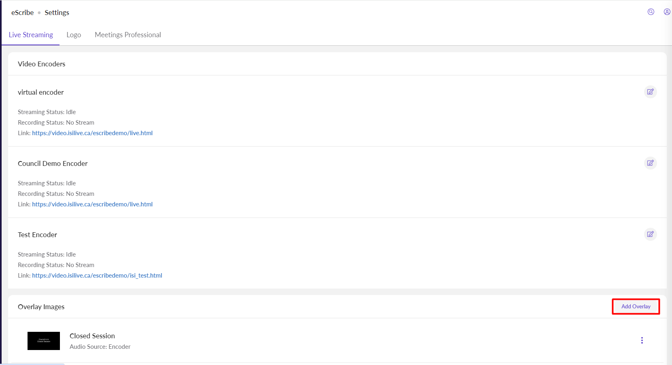Edit the Council Demo Encoder
672x365 pixels.
[650, 163]
